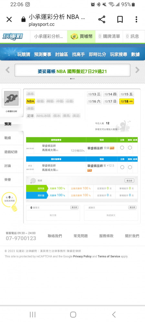Open 即時比分 in navigation menu
The image size is (145, 324).
[98, 54]
